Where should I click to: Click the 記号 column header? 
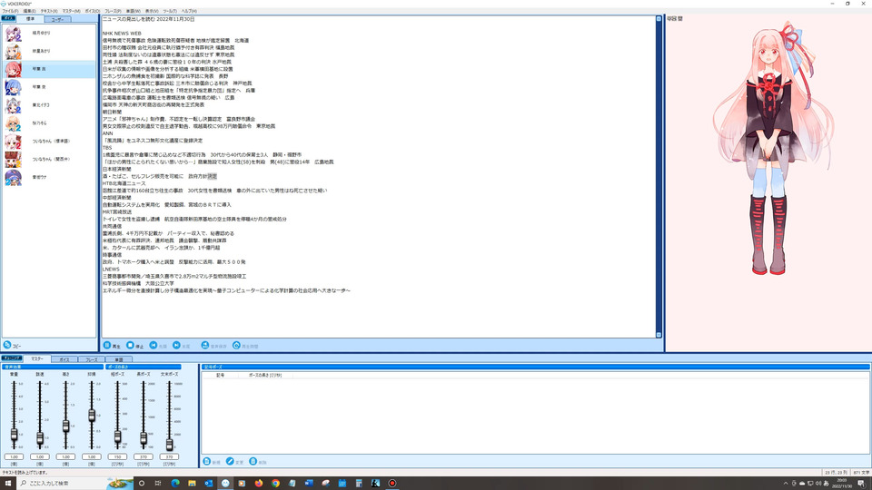pos(220,376)
